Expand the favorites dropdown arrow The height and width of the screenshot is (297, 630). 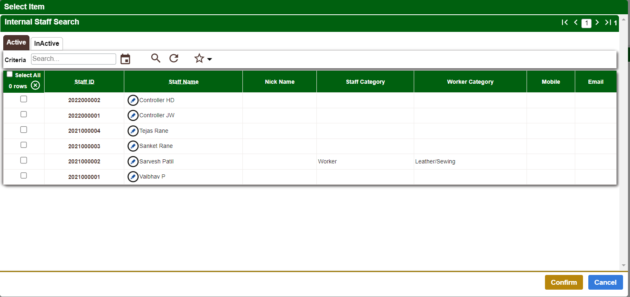[x=209, y=59]
